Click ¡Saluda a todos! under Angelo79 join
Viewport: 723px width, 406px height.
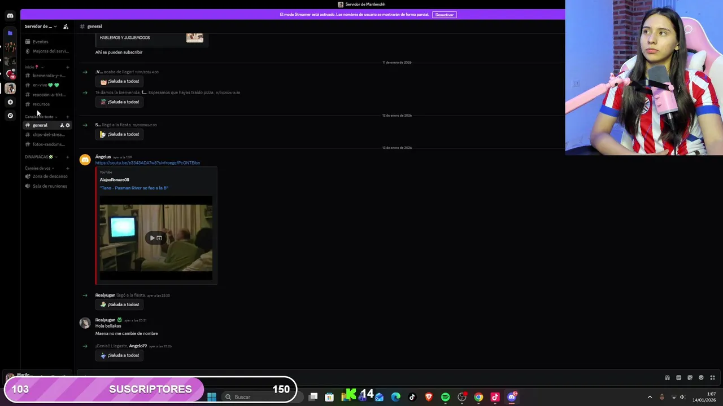pos(120,355)
